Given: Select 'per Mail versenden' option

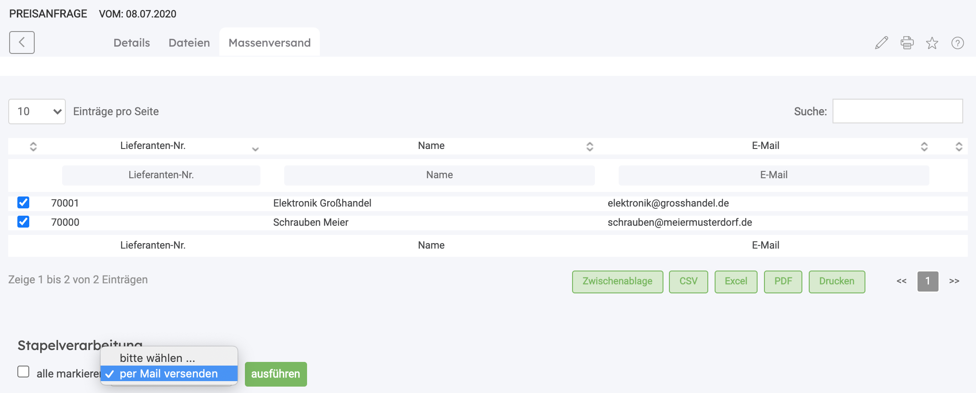Looking at the screenshot, I should 169,374.
